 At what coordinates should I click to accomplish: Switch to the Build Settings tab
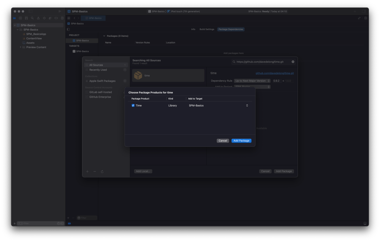[207, 29]
